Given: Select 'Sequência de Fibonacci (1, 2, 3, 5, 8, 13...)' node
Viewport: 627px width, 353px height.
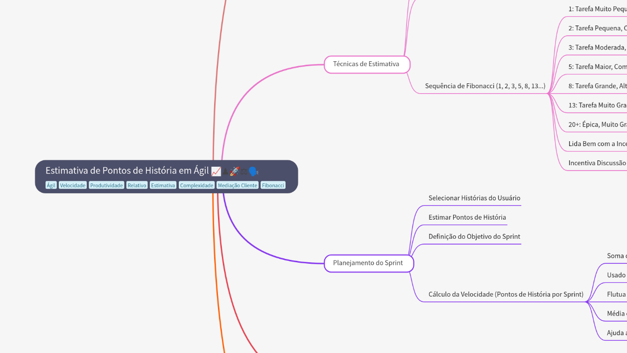Looking at the screenshot, I should click(x=485, y=86).
